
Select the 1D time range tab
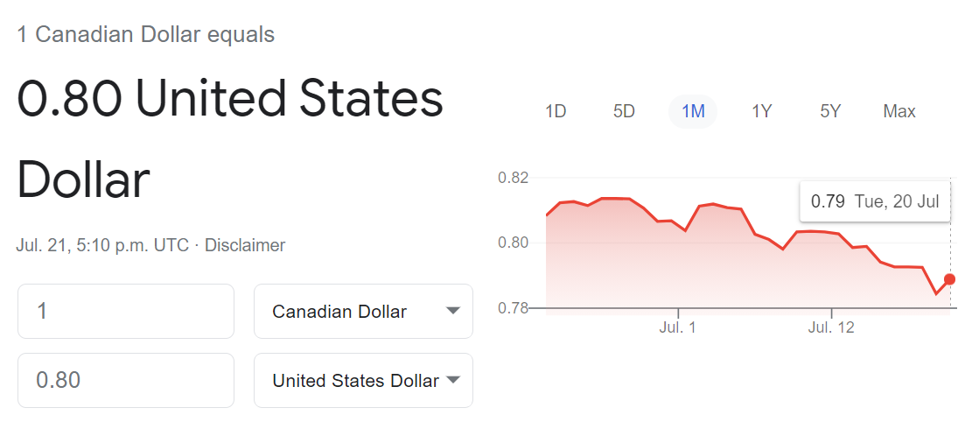pos(555,112)
